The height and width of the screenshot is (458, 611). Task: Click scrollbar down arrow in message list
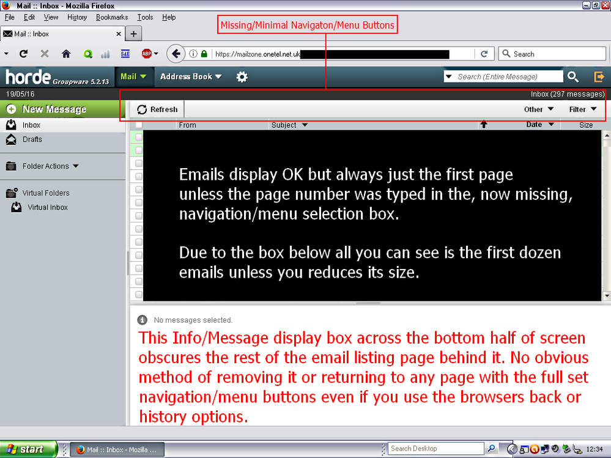(607, 296)
